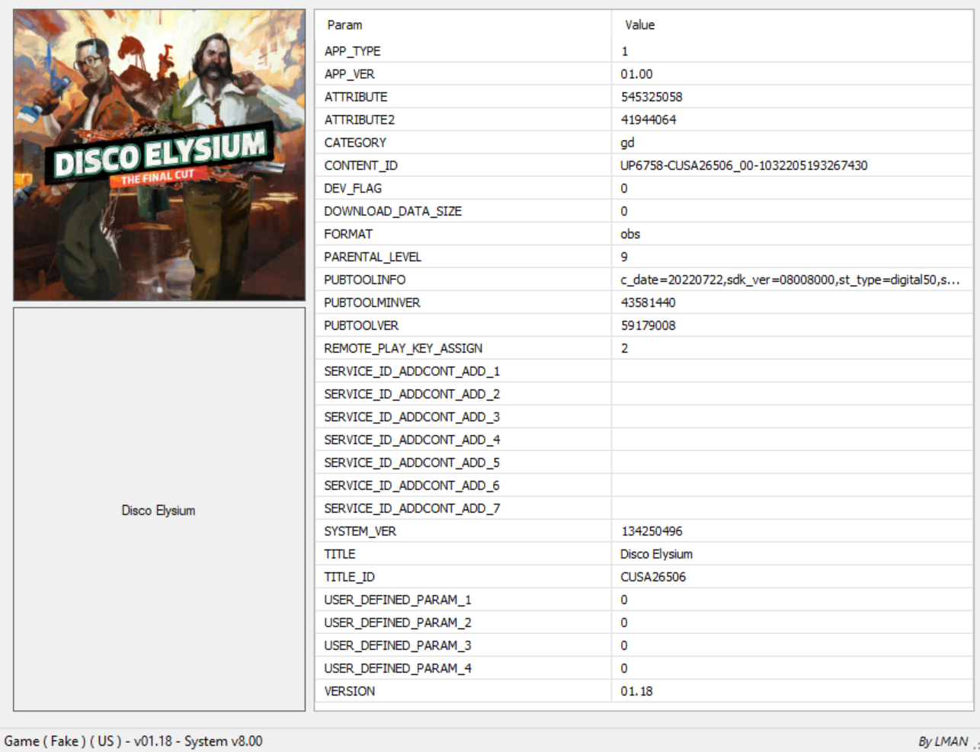This screenshot has width=980, height=752.
Task: Select the DOWNLOAD_DATA_SIZE parameter cell
Action: click(x=463, y=211)
